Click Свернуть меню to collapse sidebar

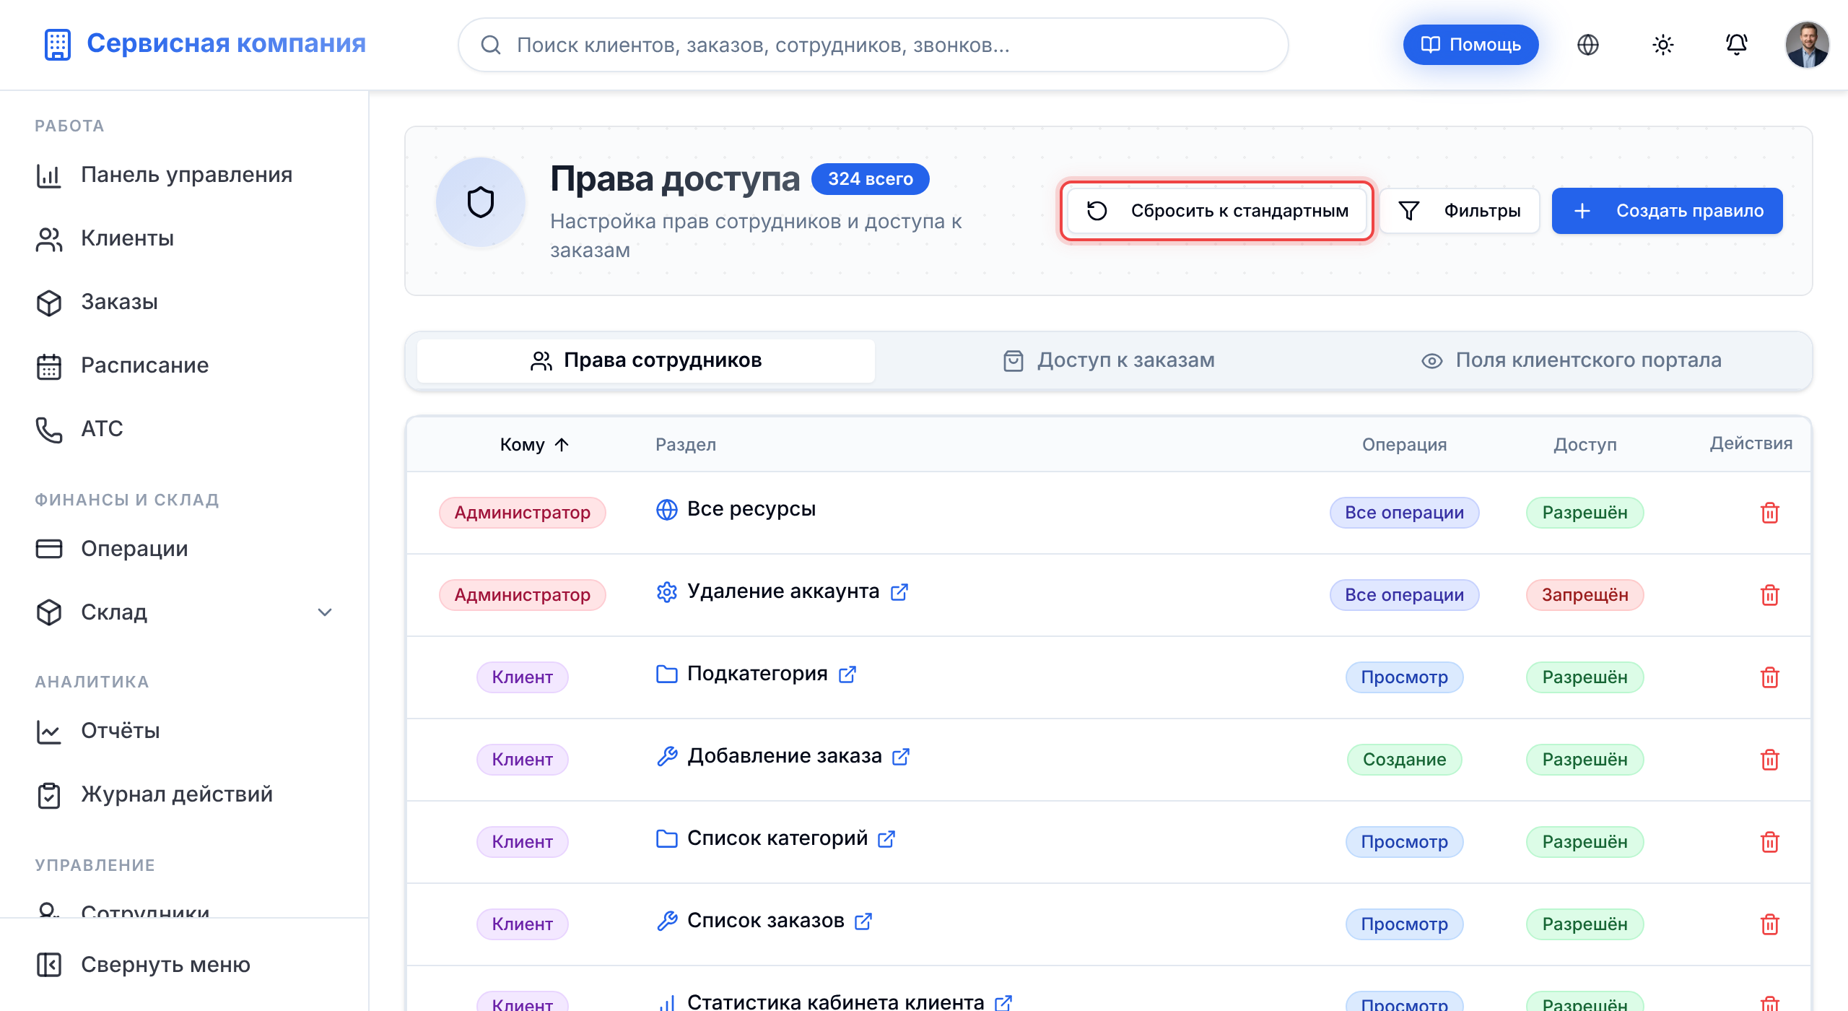[x=184, y=965]
